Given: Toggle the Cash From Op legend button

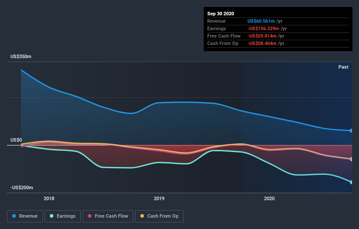Looking at the screenshot, I should click(159, 216).
